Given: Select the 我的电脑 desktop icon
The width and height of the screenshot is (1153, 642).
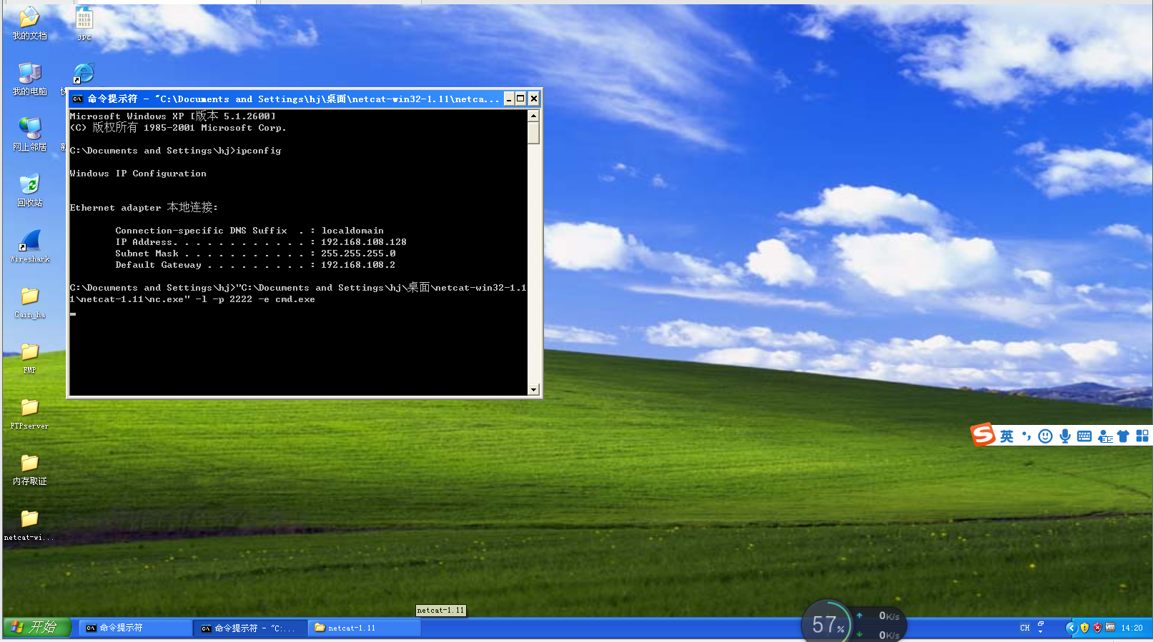Looking at the screenshot, I should tap(29, 79).
